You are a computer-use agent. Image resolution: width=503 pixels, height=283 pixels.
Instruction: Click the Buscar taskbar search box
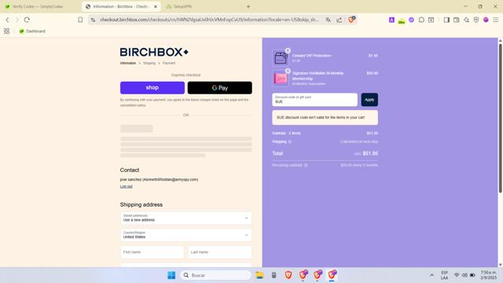click(216, 275)
